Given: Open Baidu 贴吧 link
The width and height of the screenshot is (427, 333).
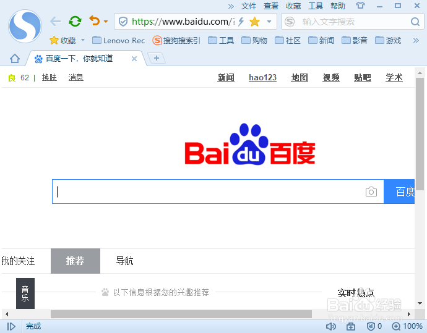Looking at the screenshot, I should point(363,77).
